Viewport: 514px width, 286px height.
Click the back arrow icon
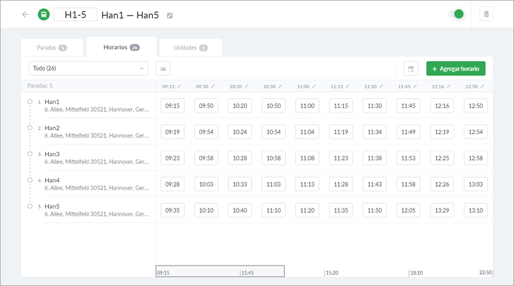point(25,14)
